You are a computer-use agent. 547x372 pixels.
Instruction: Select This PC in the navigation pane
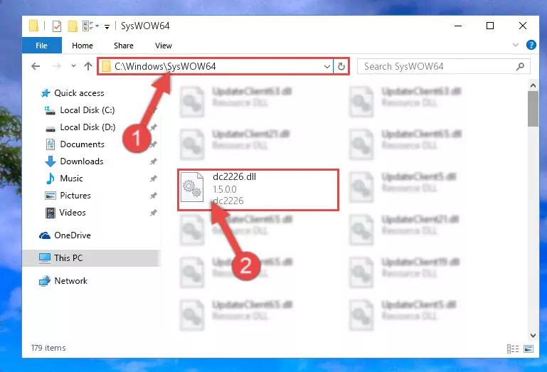coord(91,258)
